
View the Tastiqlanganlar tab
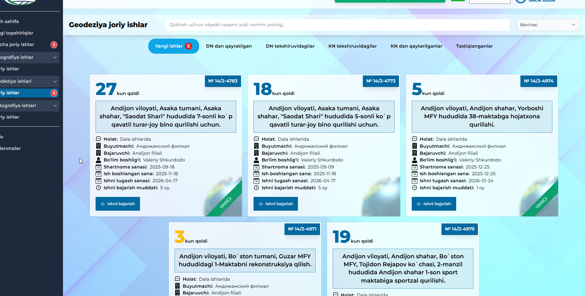pyautogui.click(x=474, y=46)
